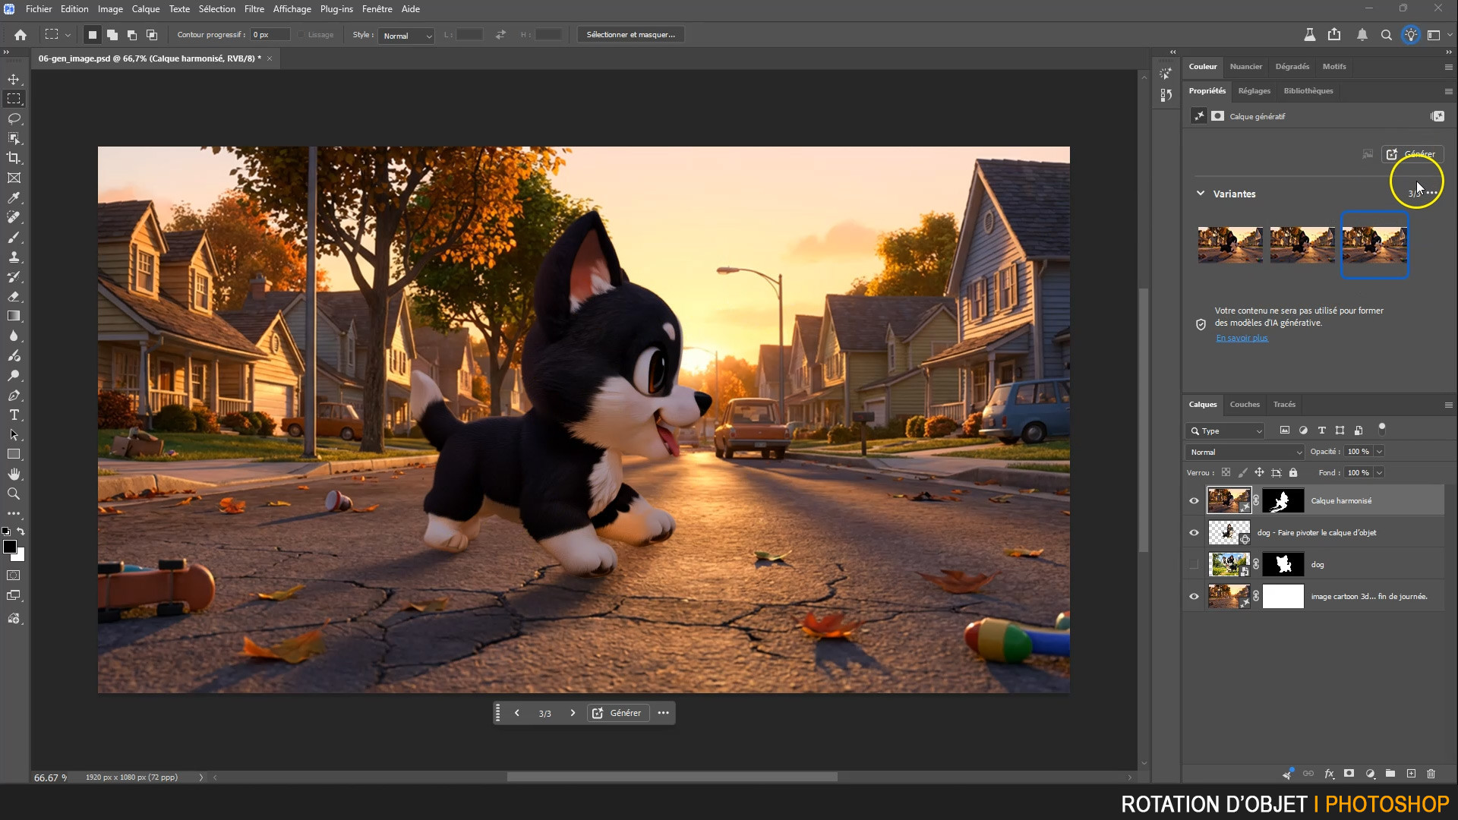This screenshot has width=1458, height=820.
Task: Select the Pen tool
Action: point(14,395)
